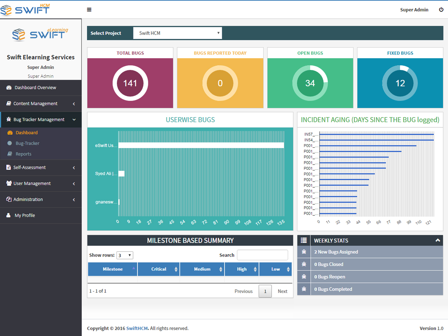Open the Show rows dropdown

click(x=125, y=255)
